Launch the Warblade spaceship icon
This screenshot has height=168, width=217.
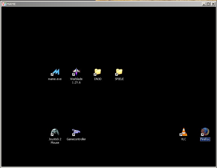pos(76,72)
